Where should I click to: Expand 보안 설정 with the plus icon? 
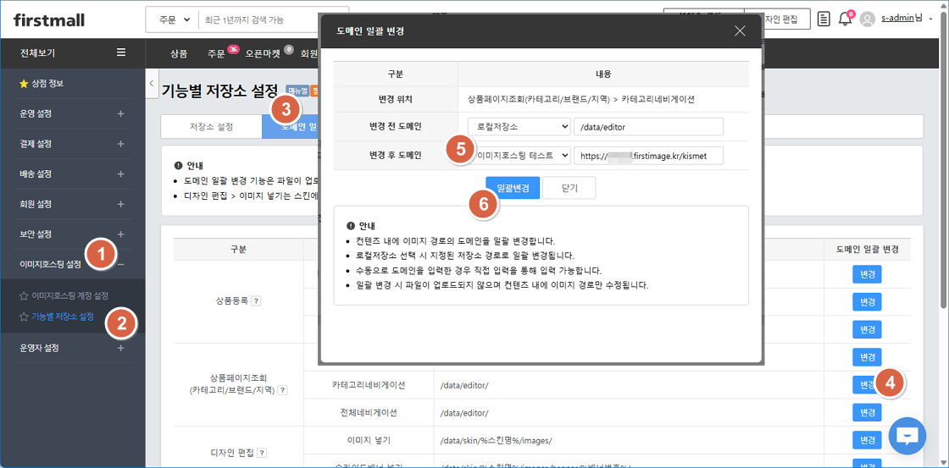click(120, 234)
